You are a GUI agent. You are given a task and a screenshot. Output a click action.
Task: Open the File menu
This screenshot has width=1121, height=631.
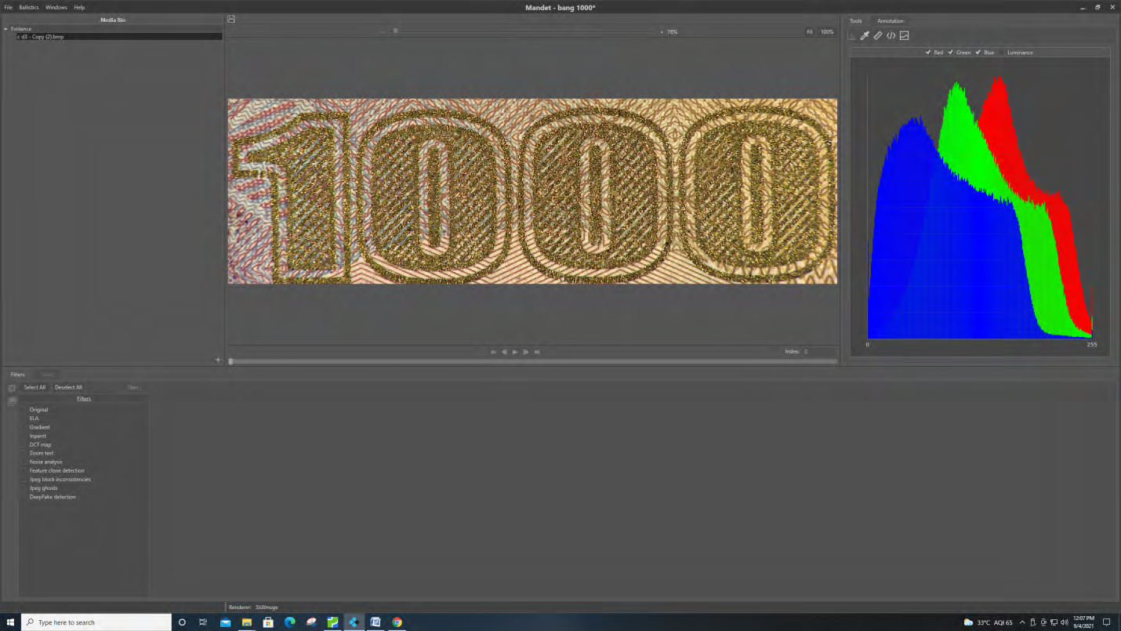(x=9, y=7)
